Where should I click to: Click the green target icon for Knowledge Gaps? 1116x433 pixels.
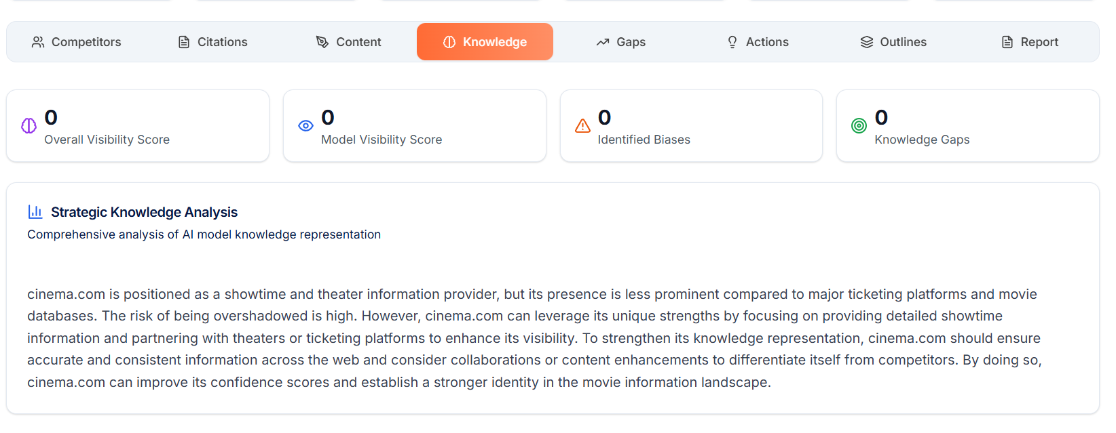859,126
